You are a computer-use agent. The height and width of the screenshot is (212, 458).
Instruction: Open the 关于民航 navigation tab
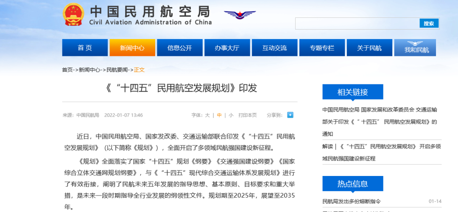369,47
